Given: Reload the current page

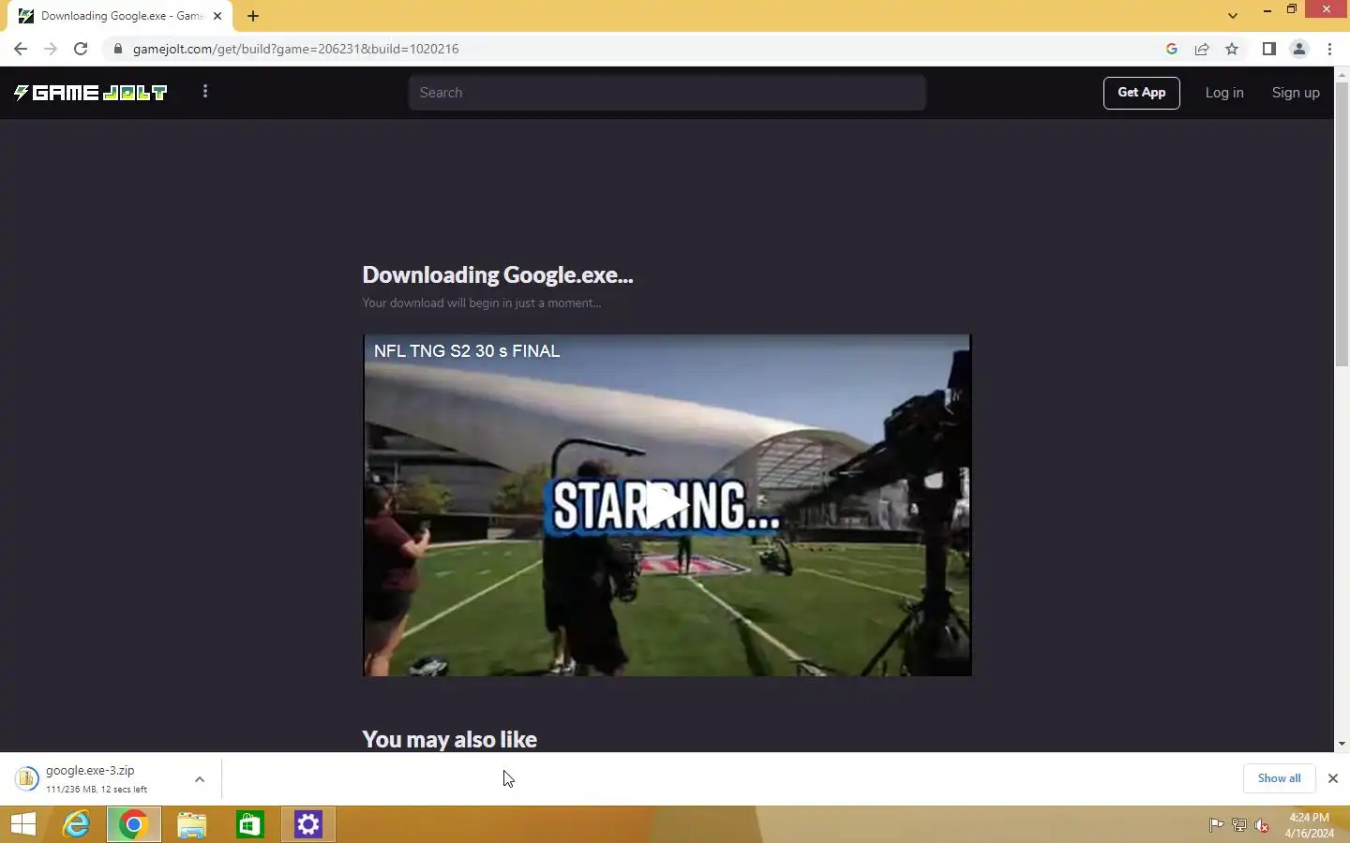Looking at the screenshot, I should click(81, 49).
